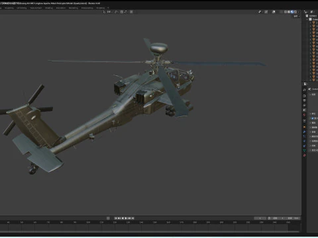Image resolution: width=318 pixels, height=238 pixels.
Task: Open the Scene properties tab
Action: (x=304, y=110)
